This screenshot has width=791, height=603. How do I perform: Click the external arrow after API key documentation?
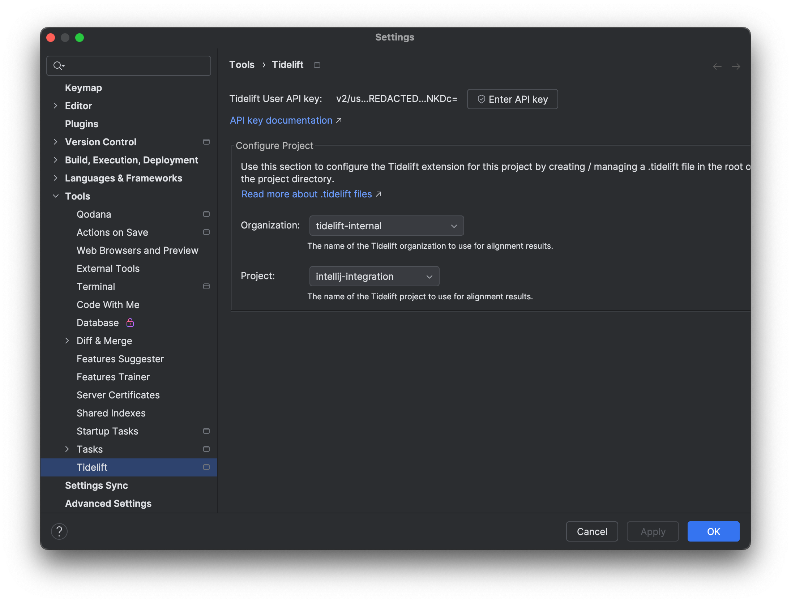pyautogui.click(x=339, y=120)
